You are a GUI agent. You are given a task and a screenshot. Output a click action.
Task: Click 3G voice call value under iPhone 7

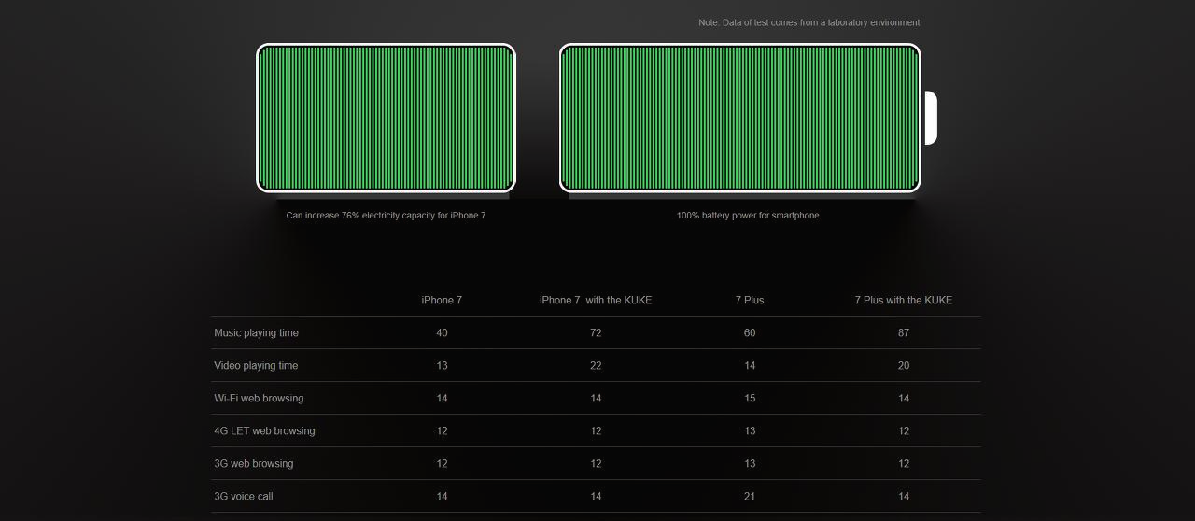click(x=442, y=496)
